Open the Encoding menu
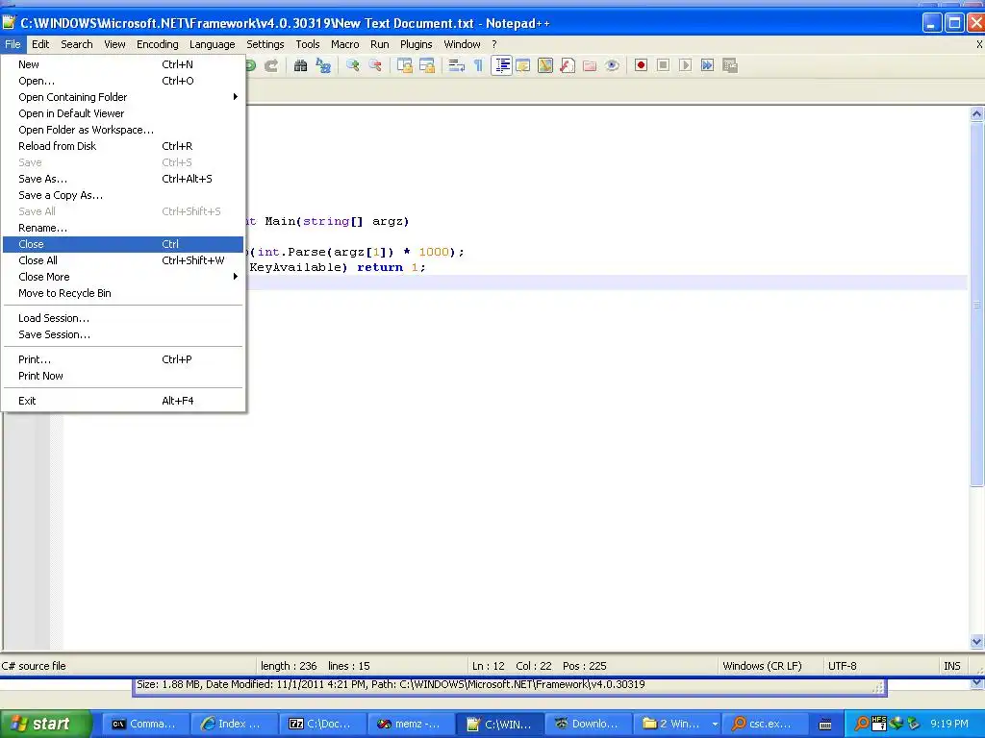The image size is (985, 738). tap(158, 44)
